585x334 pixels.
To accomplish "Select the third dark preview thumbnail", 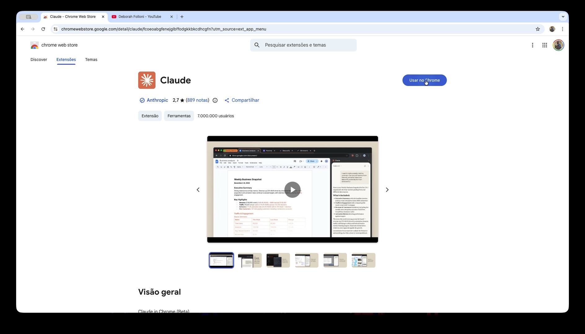I will tap(278, 260).
